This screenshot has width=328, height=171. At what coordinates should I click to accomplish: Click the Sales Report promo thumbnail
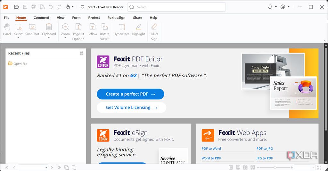293,93
